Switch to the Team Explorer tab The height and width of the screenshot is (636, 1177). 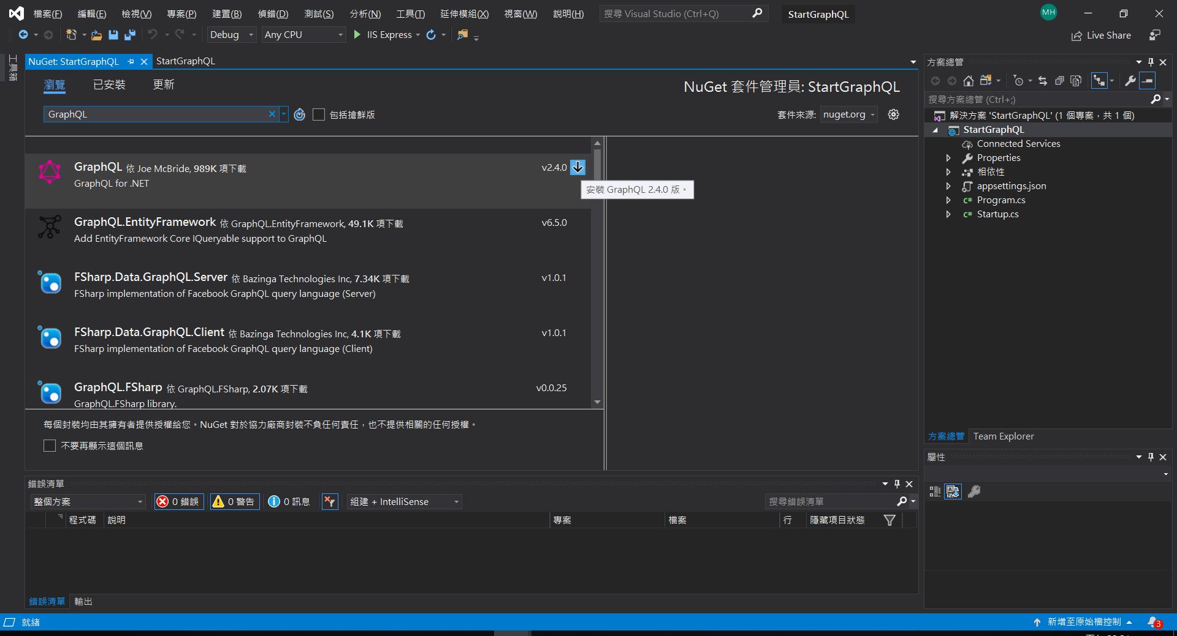(x=1004, y=436)
